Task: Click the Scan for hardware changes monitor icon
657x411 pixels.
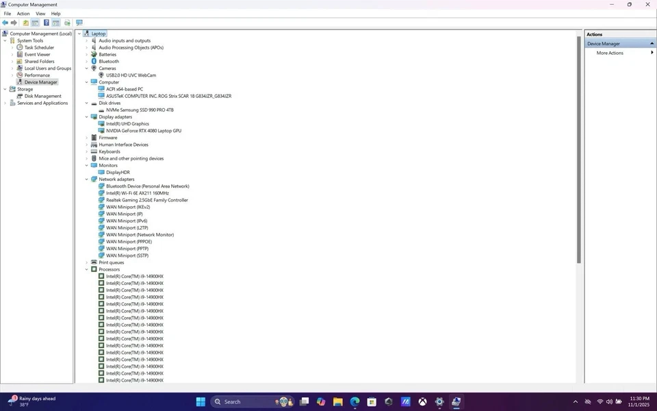Action: [x=79, y=23]
